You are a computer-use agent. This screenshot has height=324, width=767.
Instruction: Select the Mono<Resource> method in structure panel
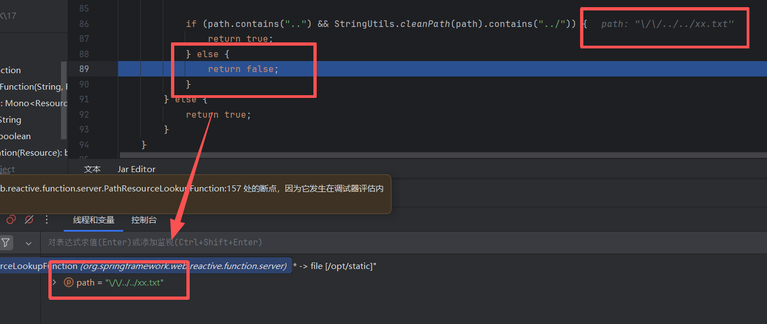click(x=33, y=103)
